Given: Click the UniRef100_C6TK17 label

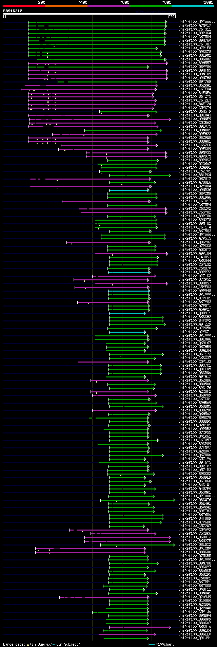Looking at the screenshot, I should 195,201.
